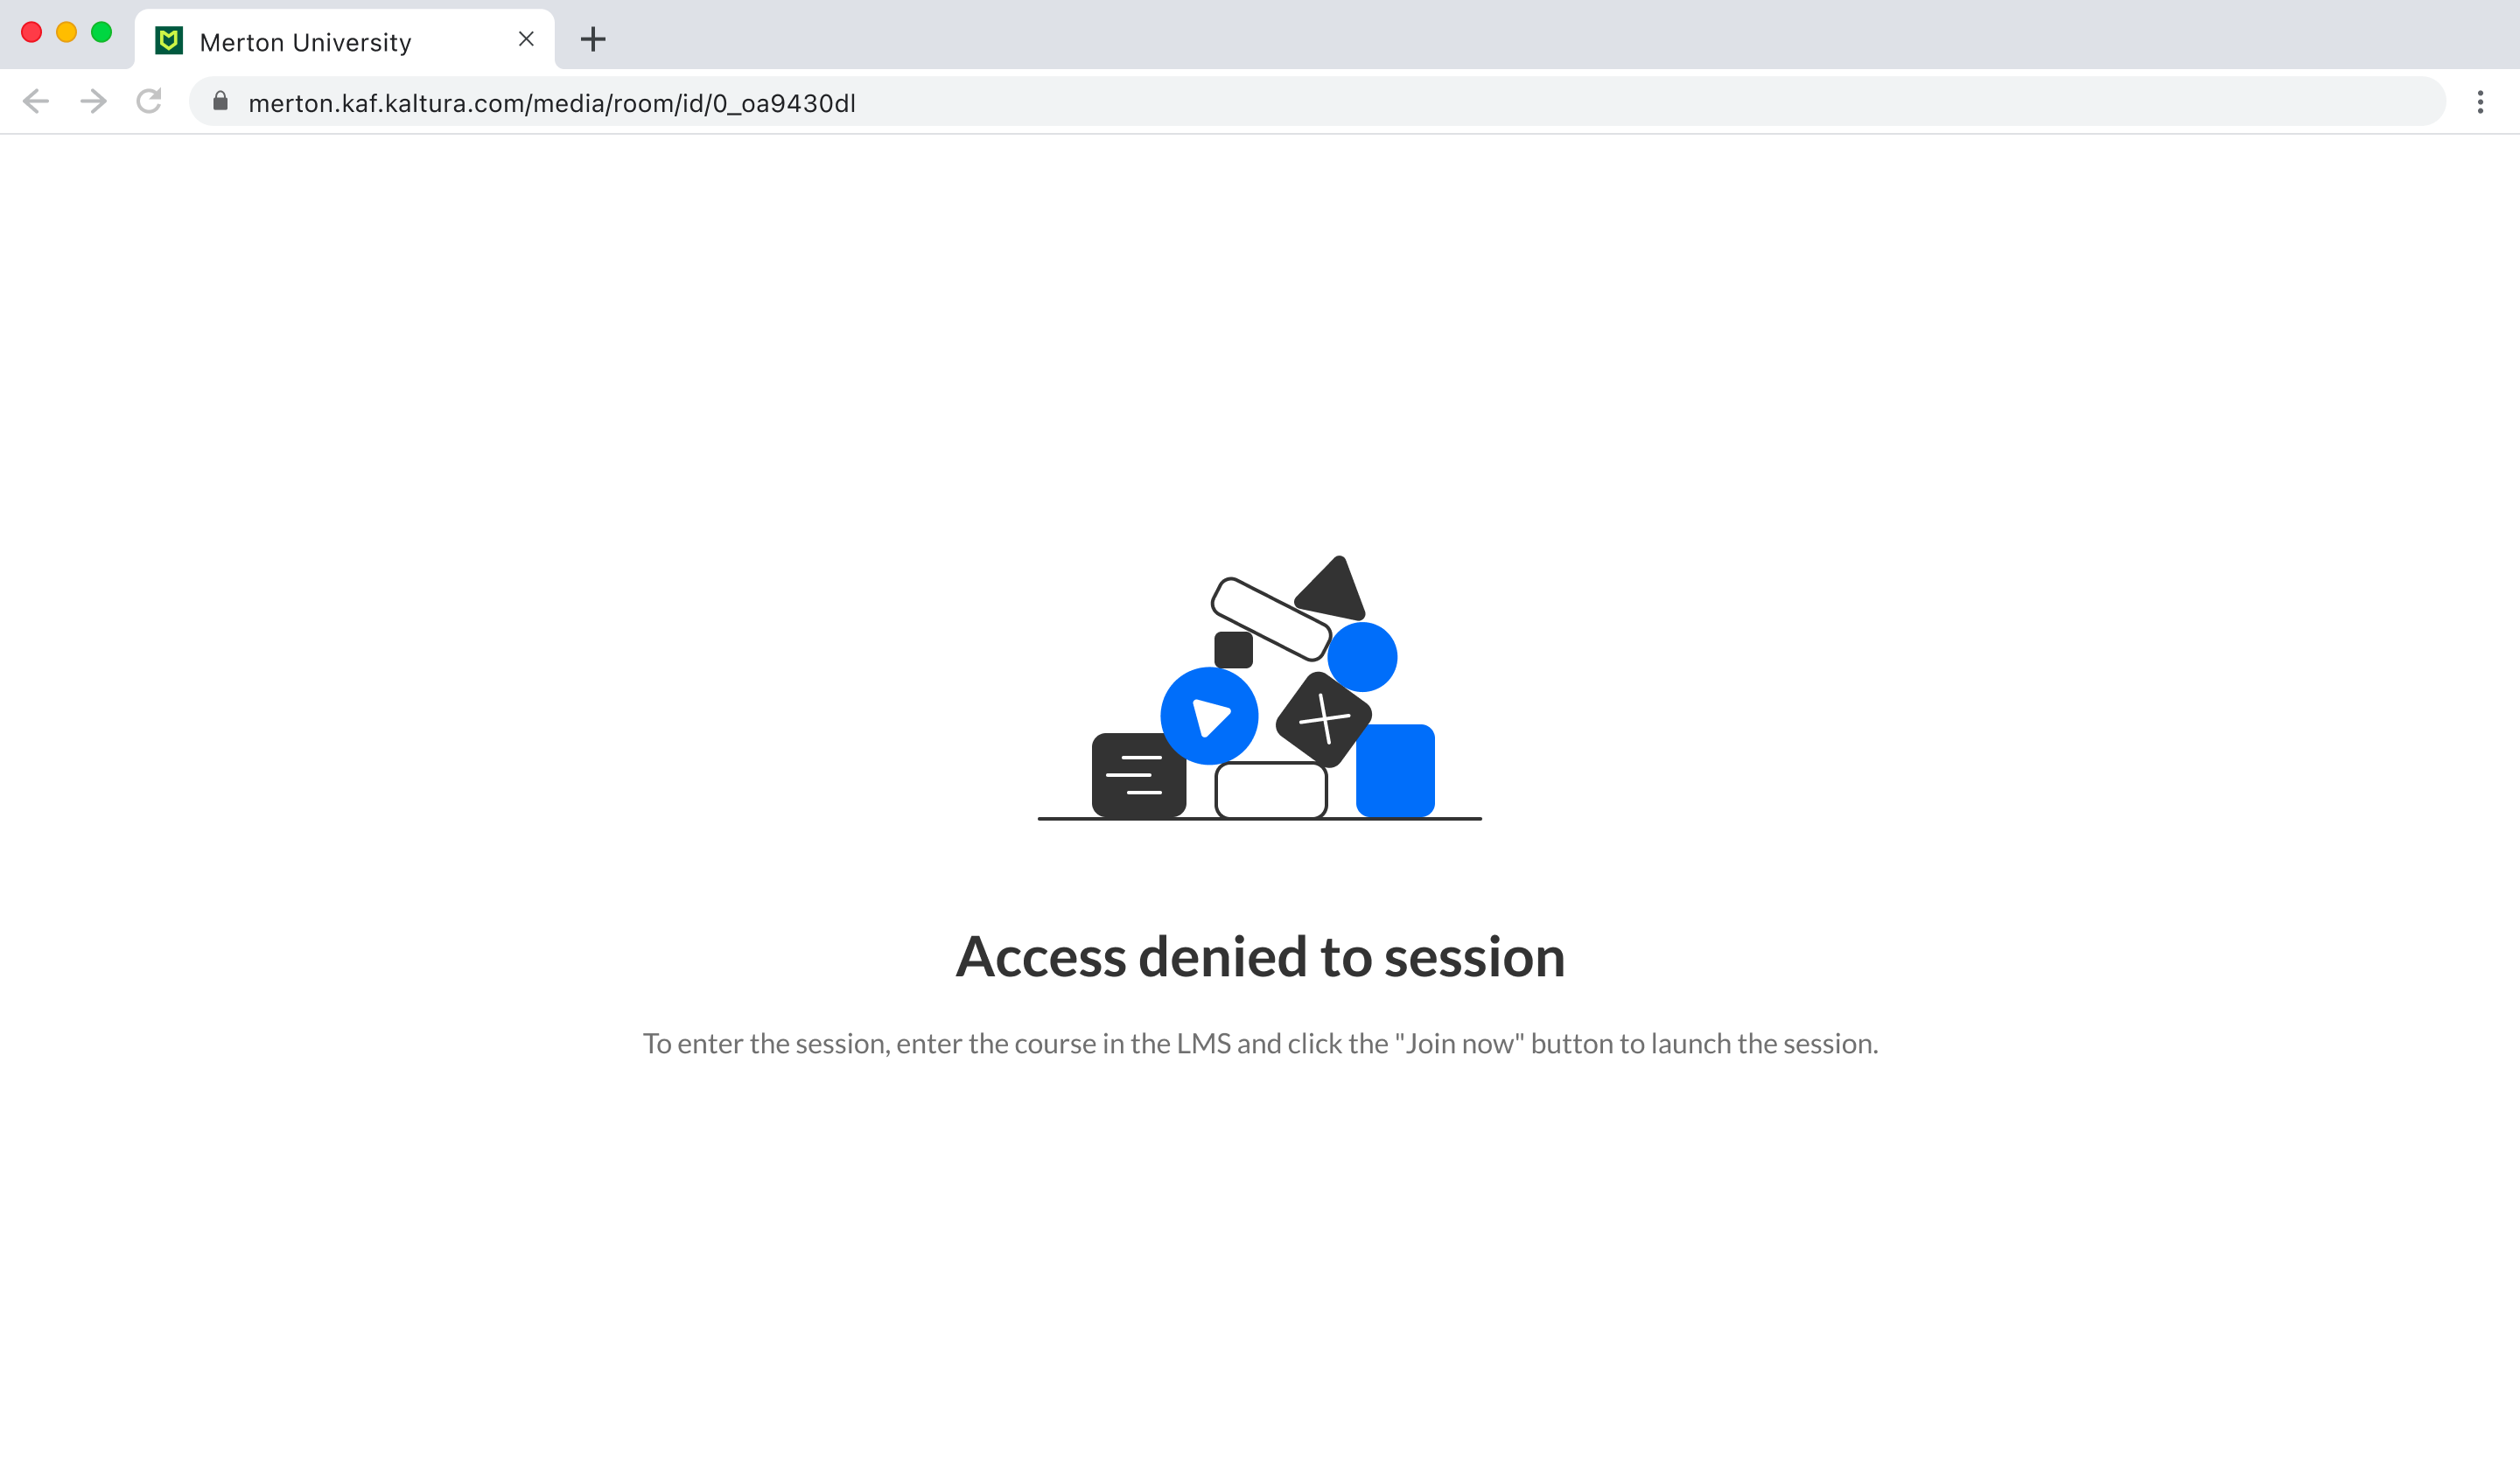
Task: Click the browser back arrow
Action: pos(36,101)
